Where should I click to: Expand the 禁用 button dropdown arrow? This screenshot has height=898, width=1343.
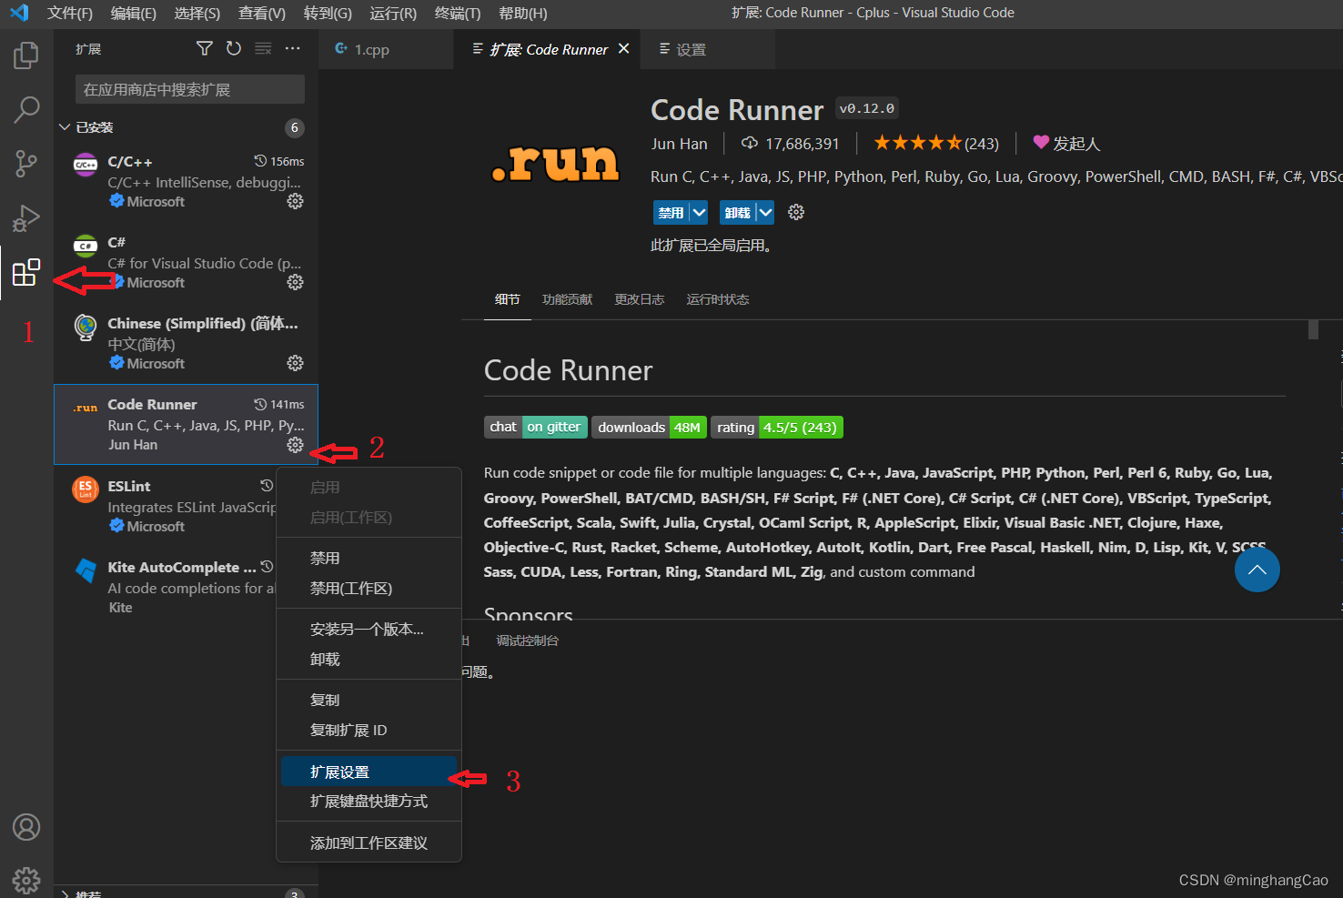pyautogui.click(x=700, y=212)
